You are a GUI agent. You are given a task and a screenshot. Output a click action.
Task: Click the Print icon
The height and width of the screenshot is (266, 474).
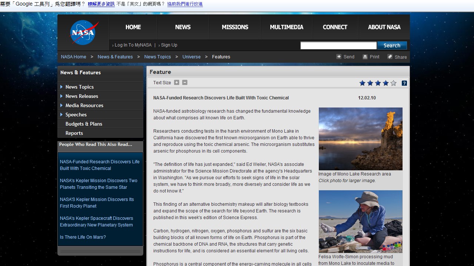pyautogui.click(x=365, y=57)
